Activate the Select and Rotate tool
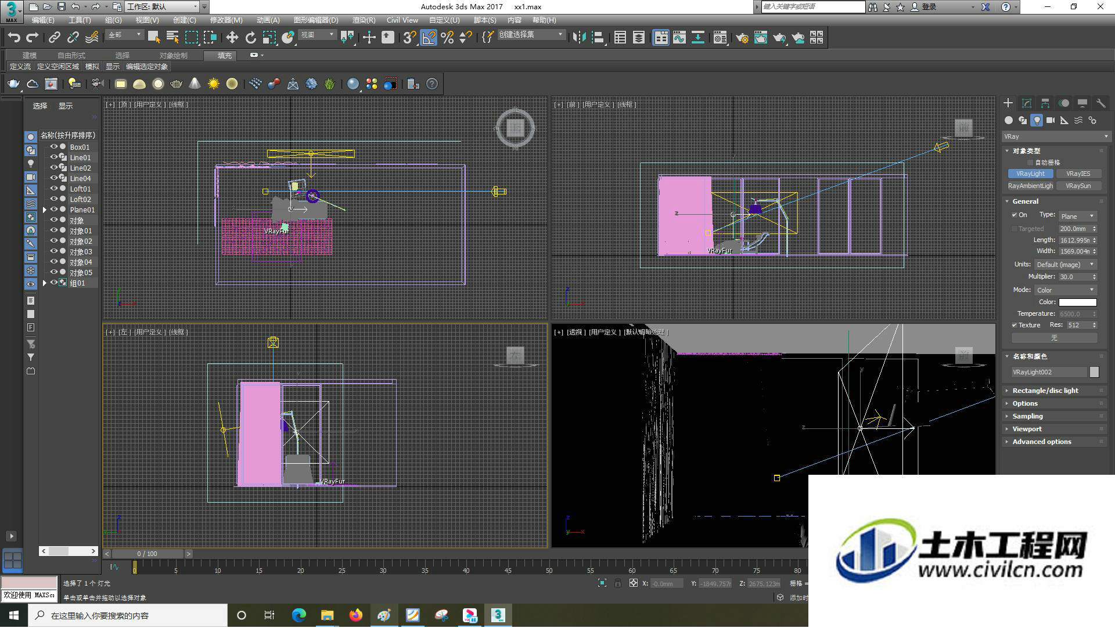This screenshot has height=628, width=1115. (x=250, y=38)
